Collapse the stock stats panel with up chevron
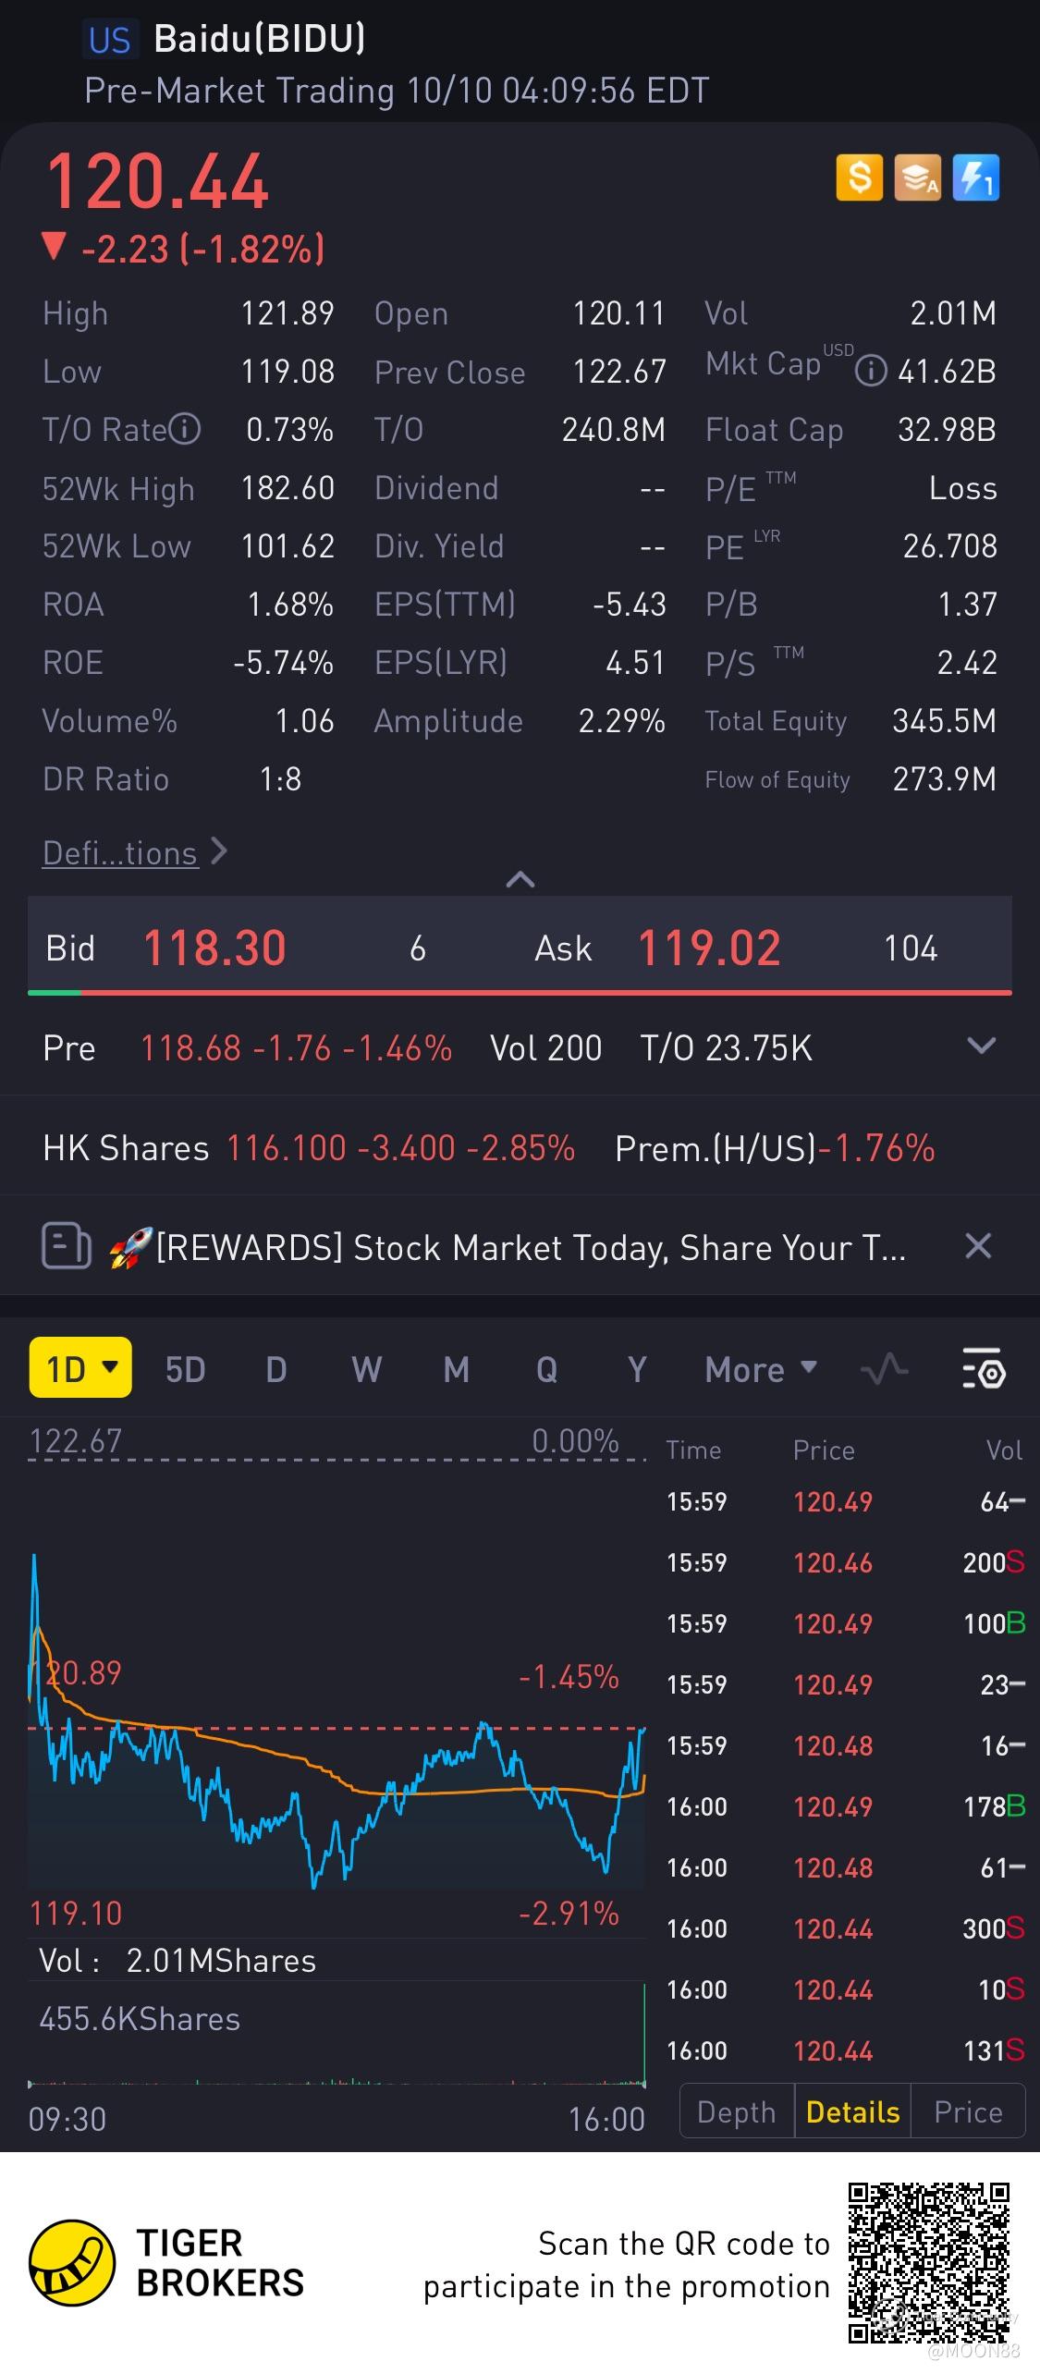This screenshot has height=2374, width=1040. tap(520, 879)
